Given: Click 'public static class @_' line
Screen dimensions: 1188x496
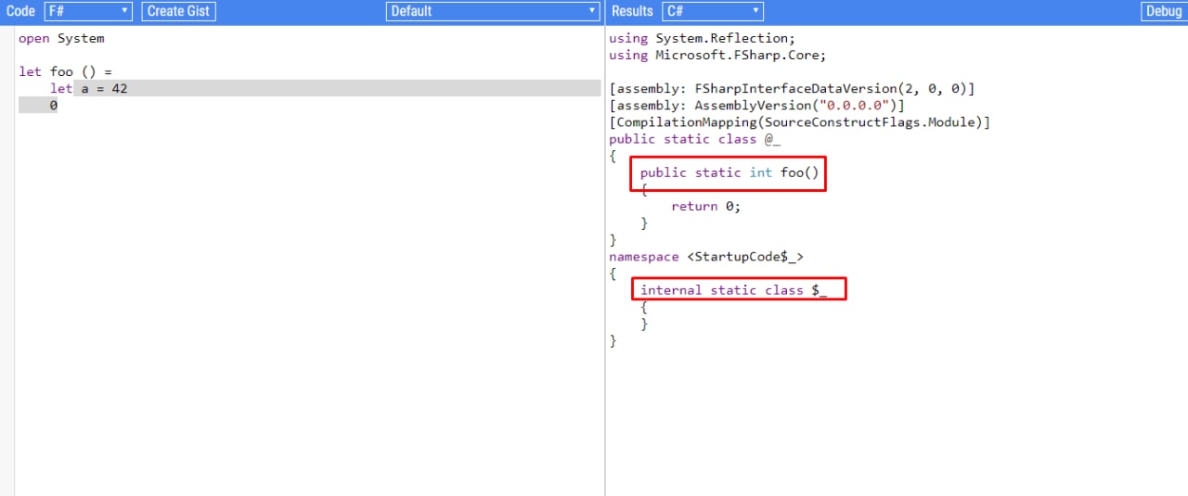Looking at the screenshot, I should (x=694, y=138).
